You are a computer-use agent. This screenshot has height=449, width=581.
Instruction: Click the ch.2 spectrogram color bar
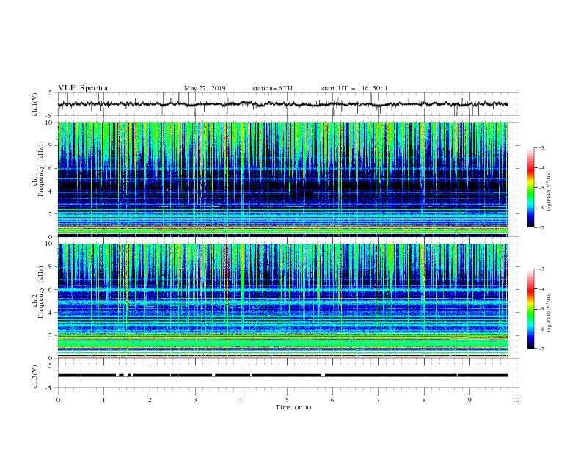click(531, 309)
